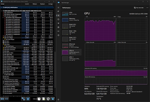Expand the GPU Performance Limiters subgroup
Screen dimensions: 150x102
3,80
